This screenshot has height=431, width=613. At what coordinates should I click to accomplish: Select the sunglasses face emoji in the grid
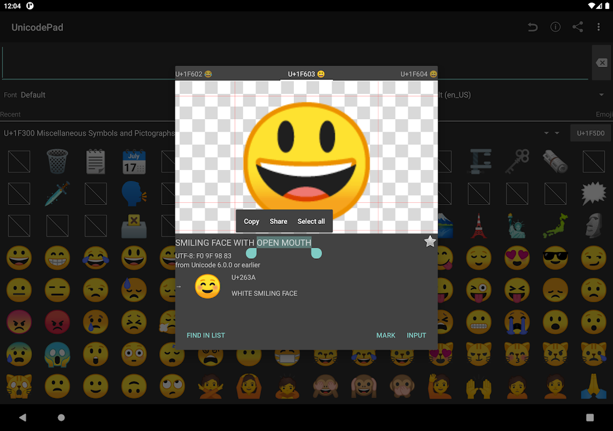(555, 257)
